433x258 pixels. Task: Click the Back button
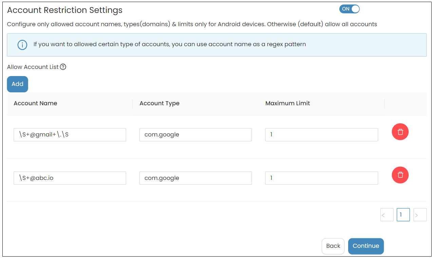point(333,246)
